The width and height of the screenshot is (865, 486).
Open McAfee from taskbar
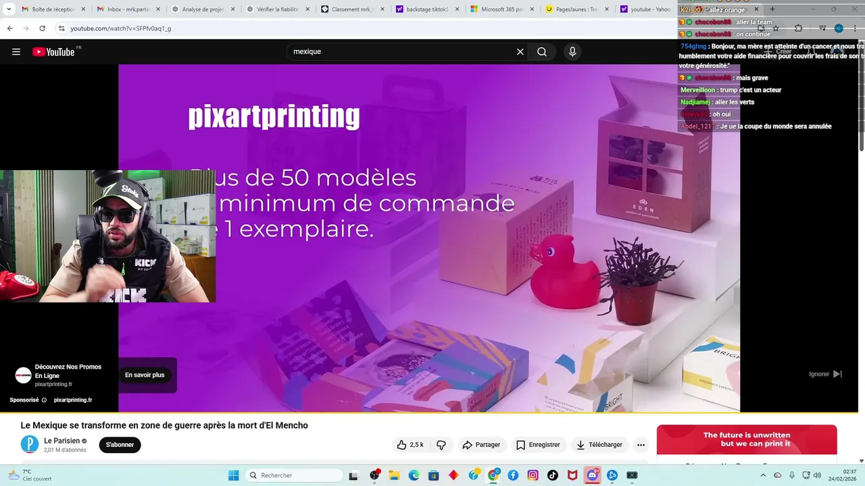(572, 475)
